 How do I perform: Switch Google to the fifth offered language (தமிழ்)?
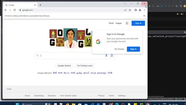coord(79,73)
